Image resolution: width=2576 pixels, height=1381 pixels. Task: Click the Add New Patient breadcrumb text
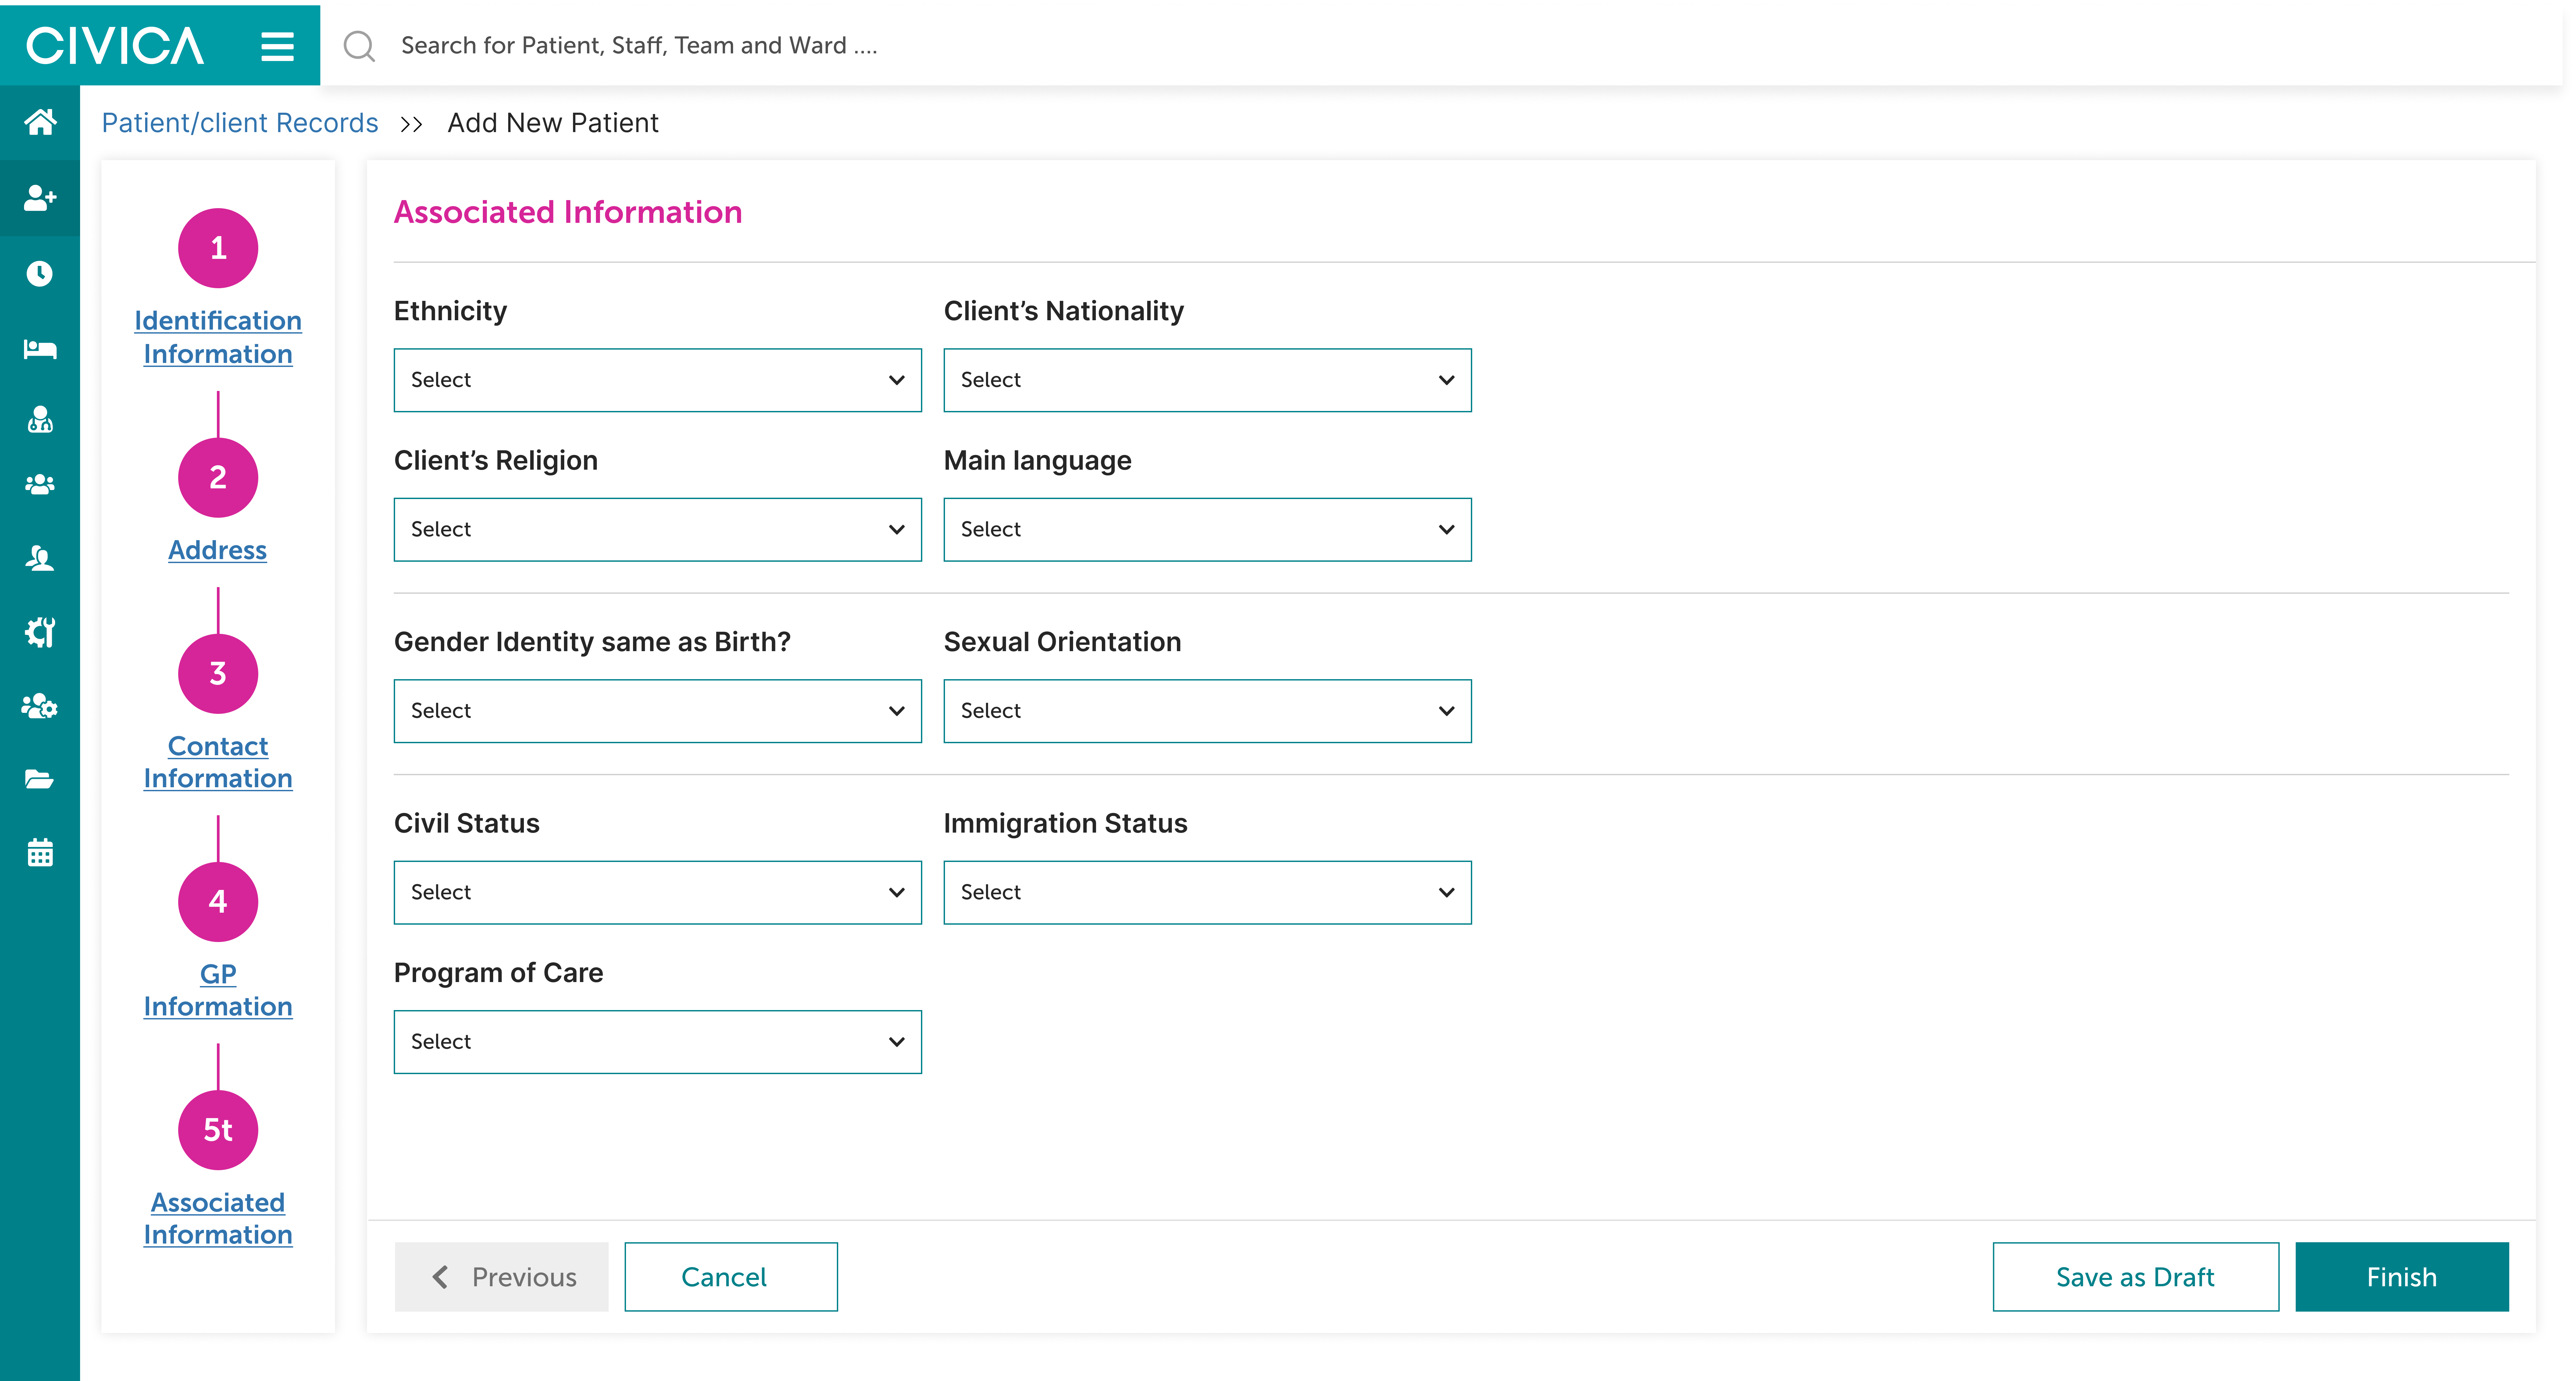553,123
